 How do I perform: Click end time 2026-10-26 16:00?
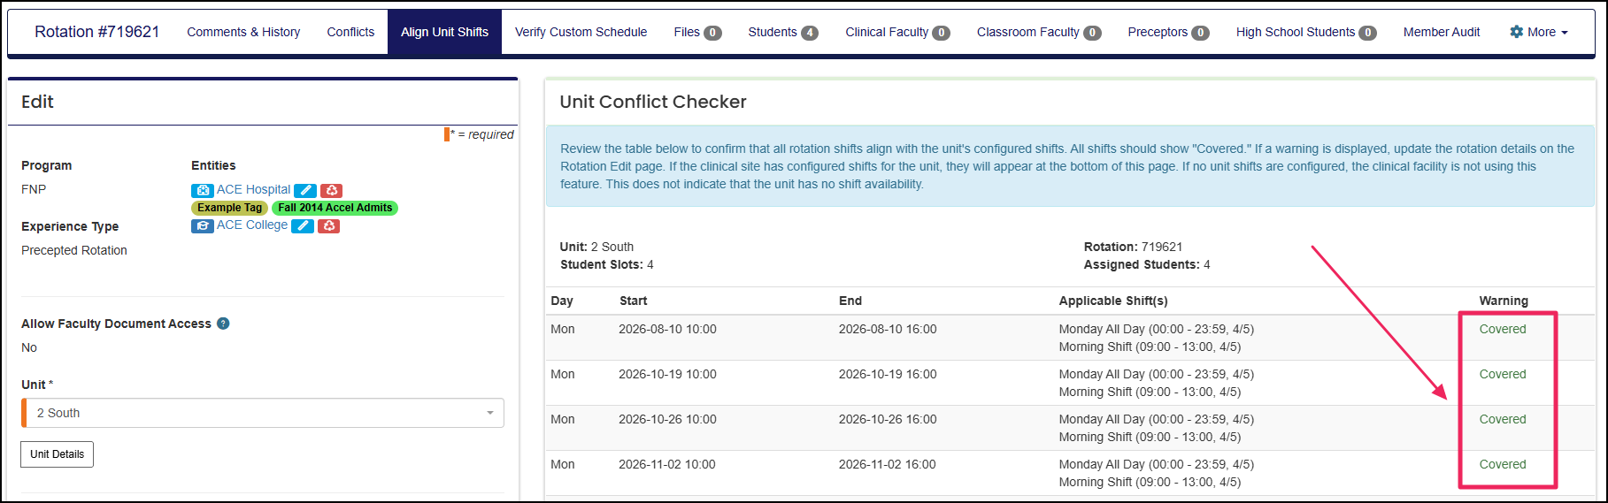click(888, 419)
